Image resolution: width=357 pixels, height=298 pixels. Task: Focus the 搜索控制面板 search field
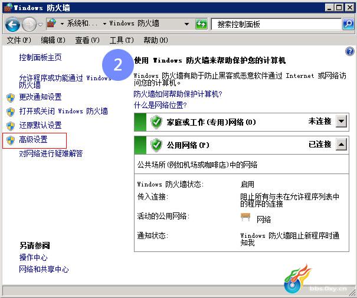[276, 24]
